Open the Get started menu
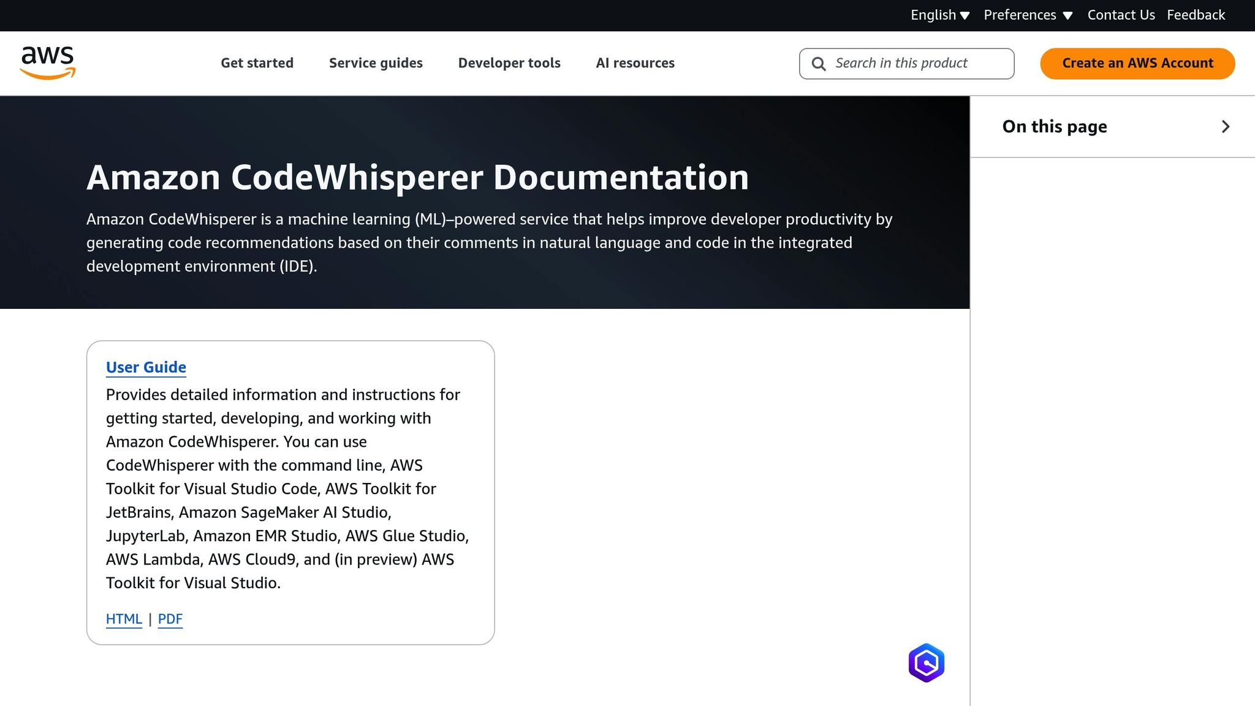The image size is (1255, 706). click(257, 63)
